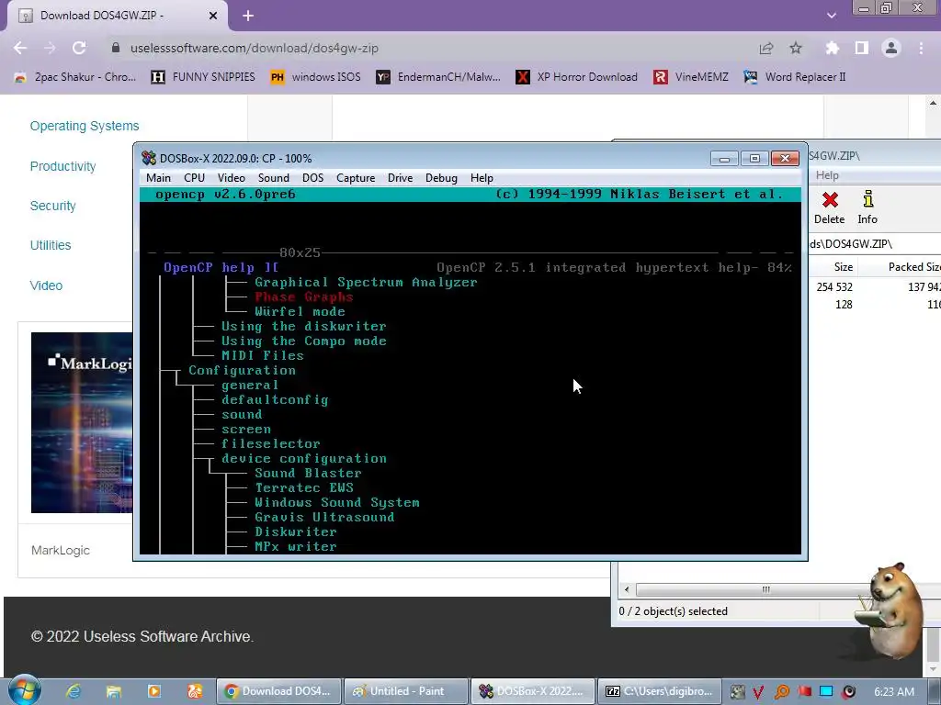Open the share page icon in address bar
The image size is (941, 705).
click(x=765, y=48)
